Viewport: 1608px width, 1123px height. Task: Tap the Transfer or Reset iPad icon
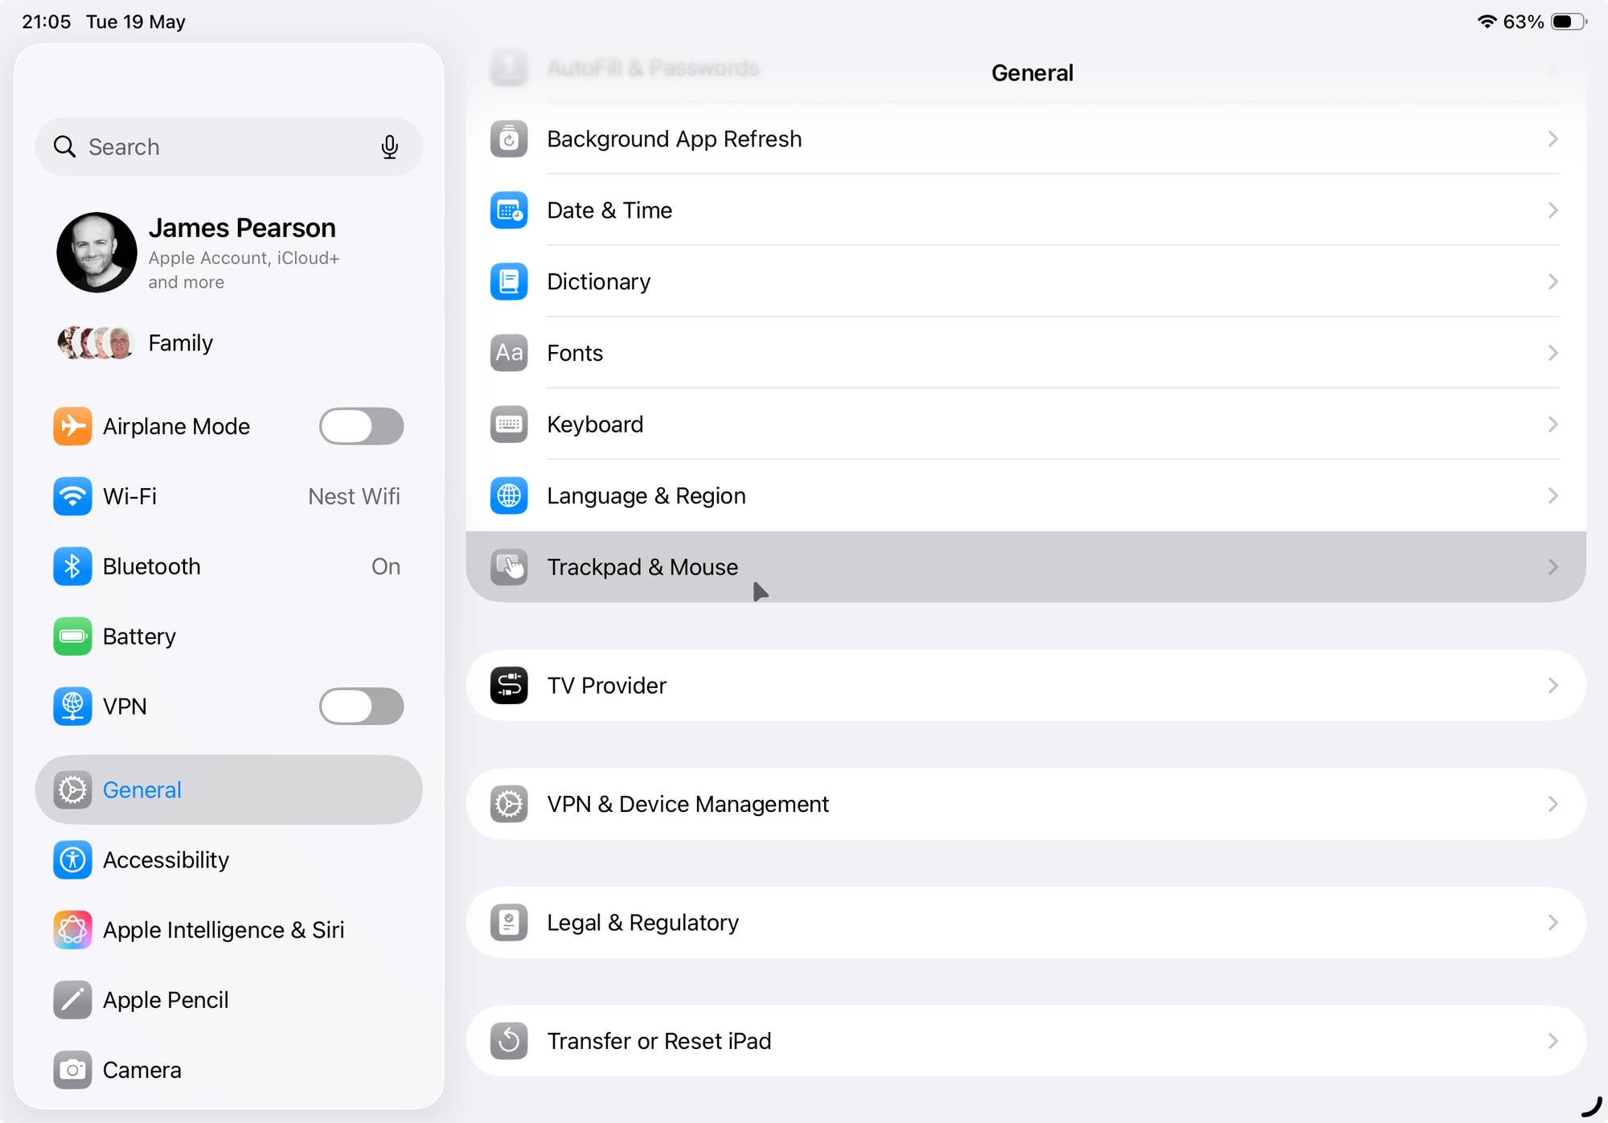tap(509, 1041)
